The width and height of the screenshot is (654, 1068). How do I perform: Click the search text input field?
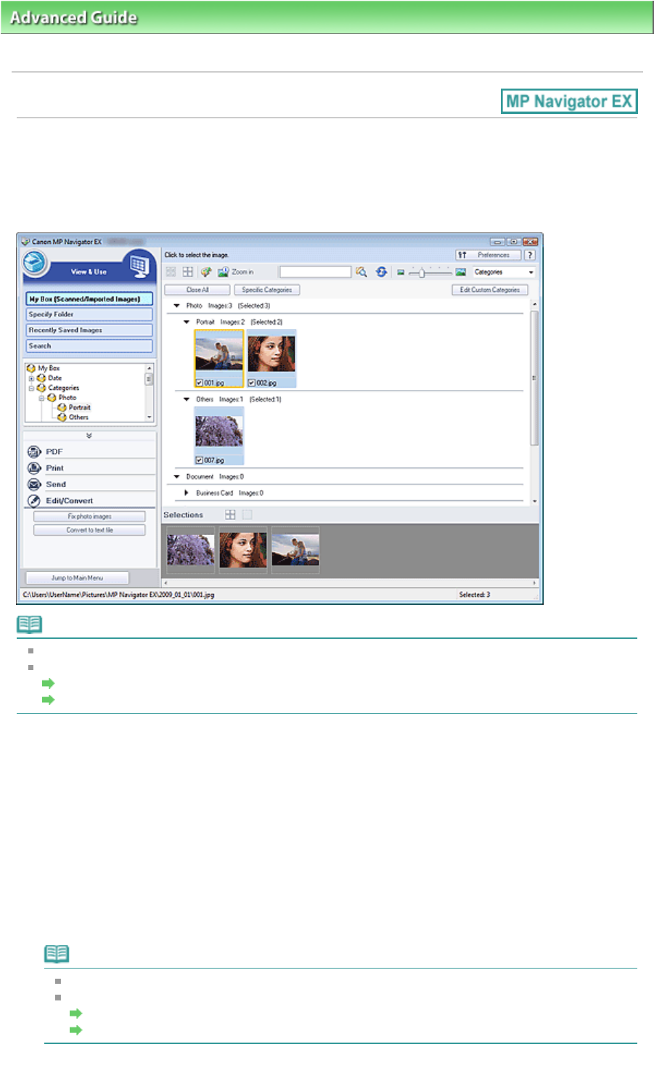[x=315, y=272]
